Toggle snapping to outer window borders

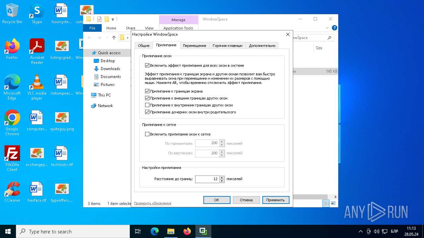pyautogui.click(x=186, y=98)
